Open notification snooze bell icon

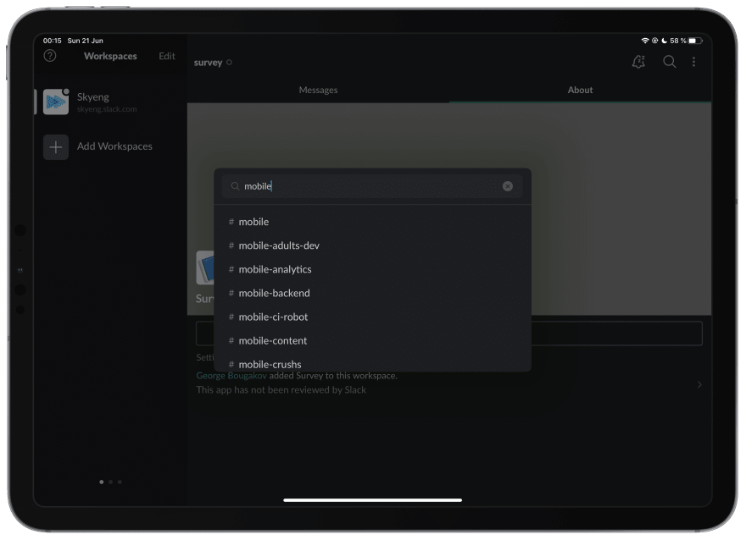coord(638,62)
